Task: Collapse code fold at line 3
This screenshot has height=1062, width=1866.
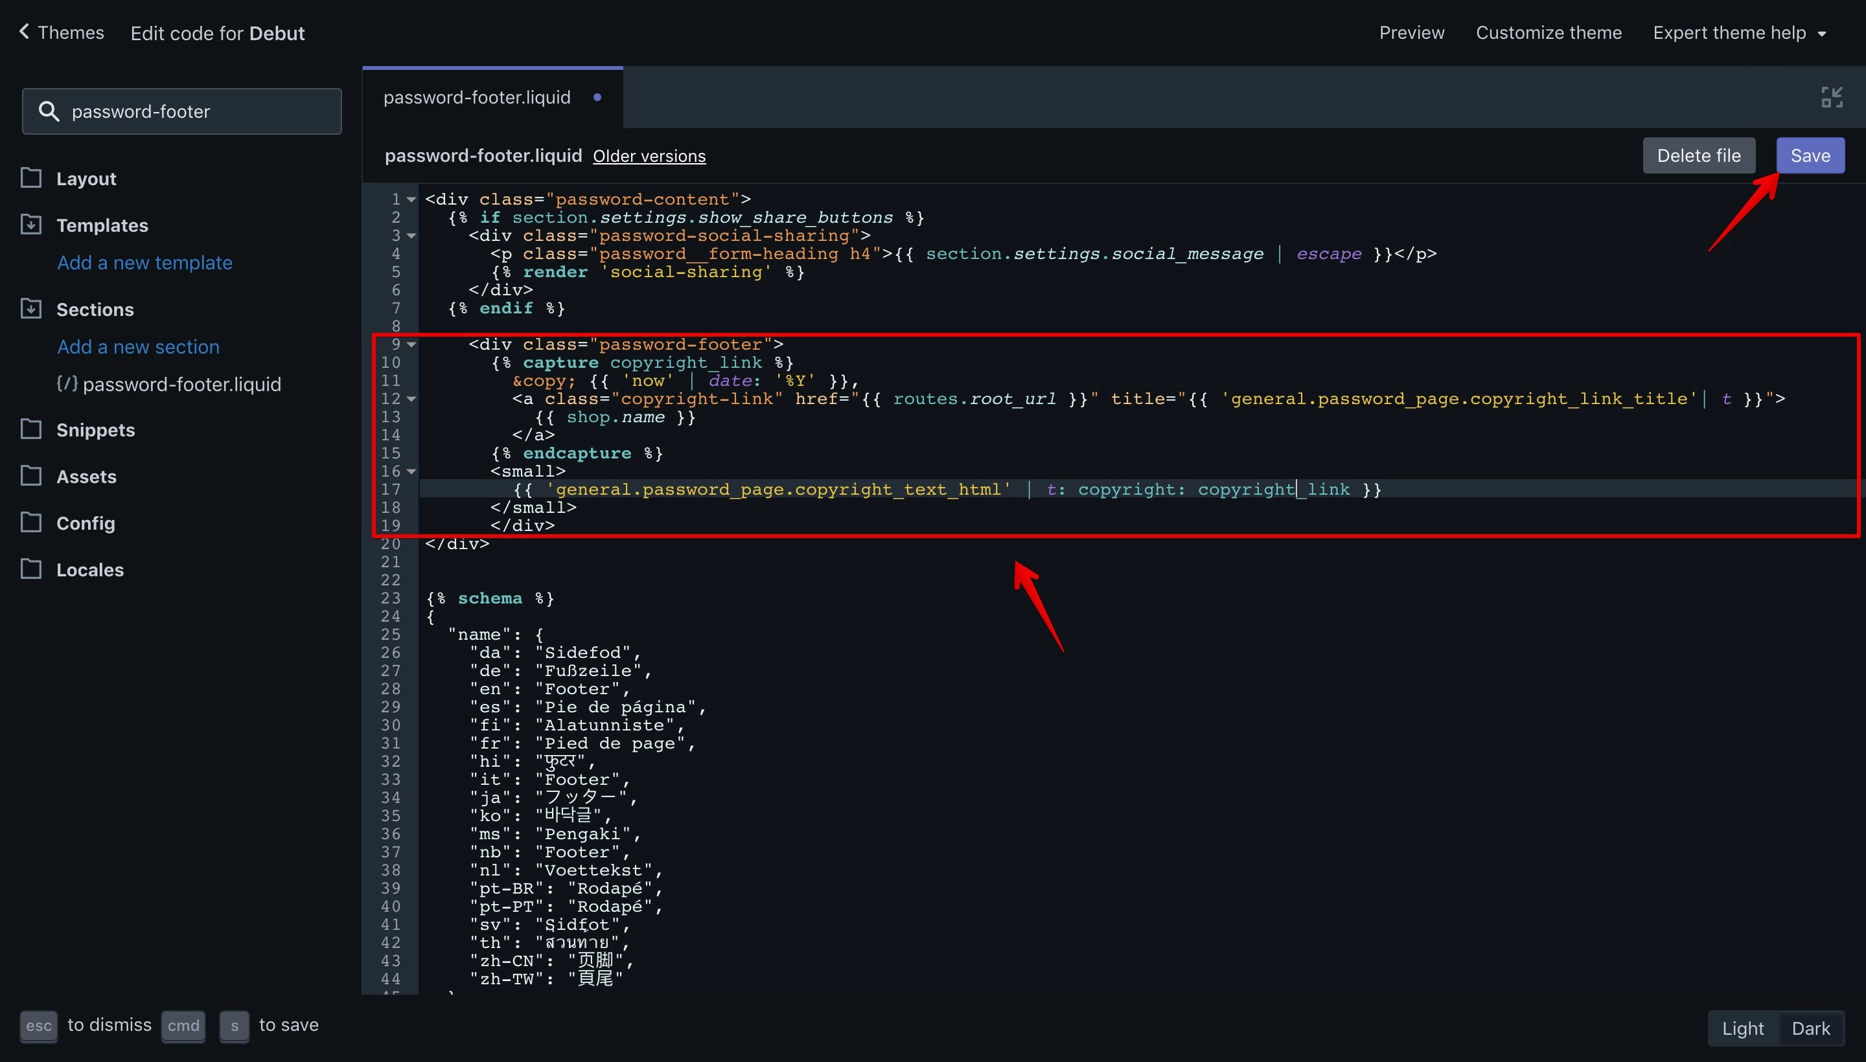Action: [x=411, y=236]
